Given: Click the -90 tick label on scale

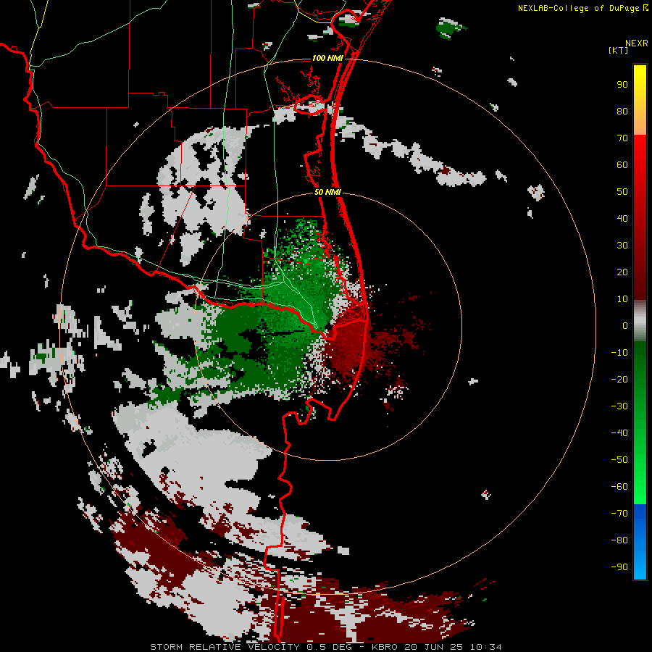Looking at the screenshot, I should pos(619,567).
